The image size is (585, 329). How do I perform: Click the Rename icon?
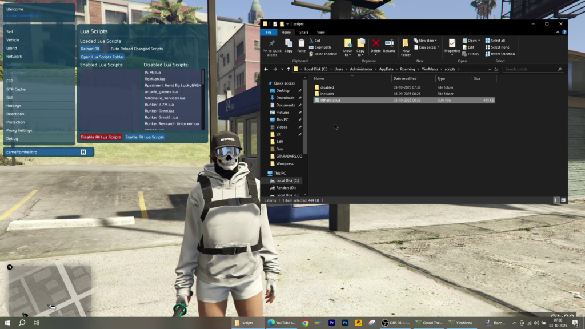pyautogui.click(x=389, y=43)
